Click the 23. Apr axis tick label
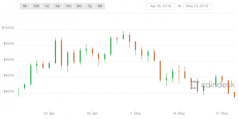This screenshot has width=238, height=119. [49, 113]
